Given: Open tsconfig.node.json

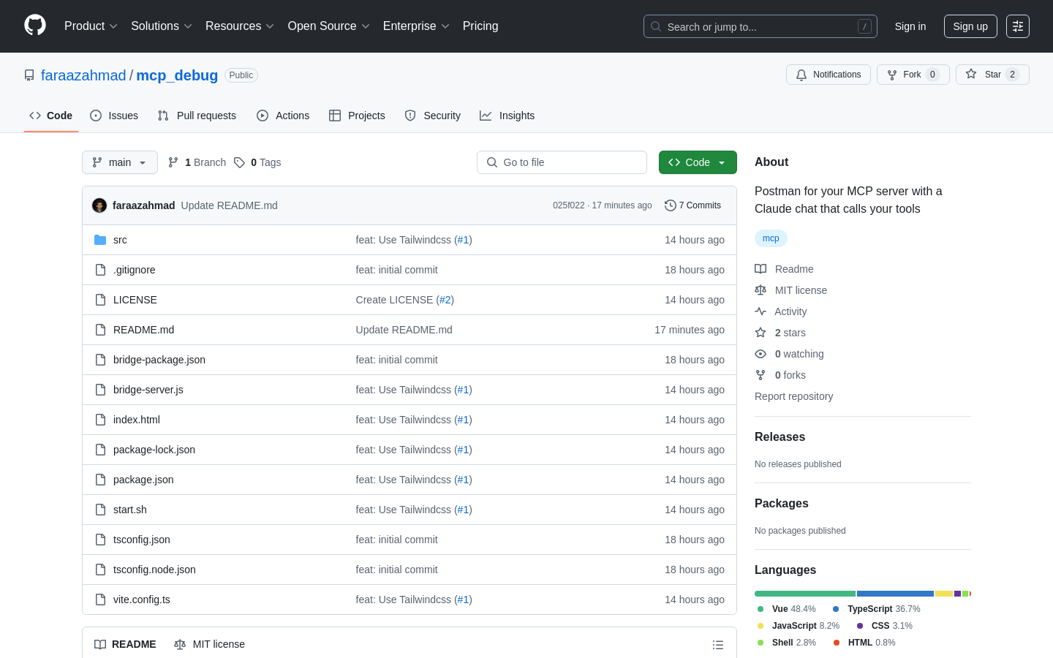Looking at the screenshot, I should point(154,570).
